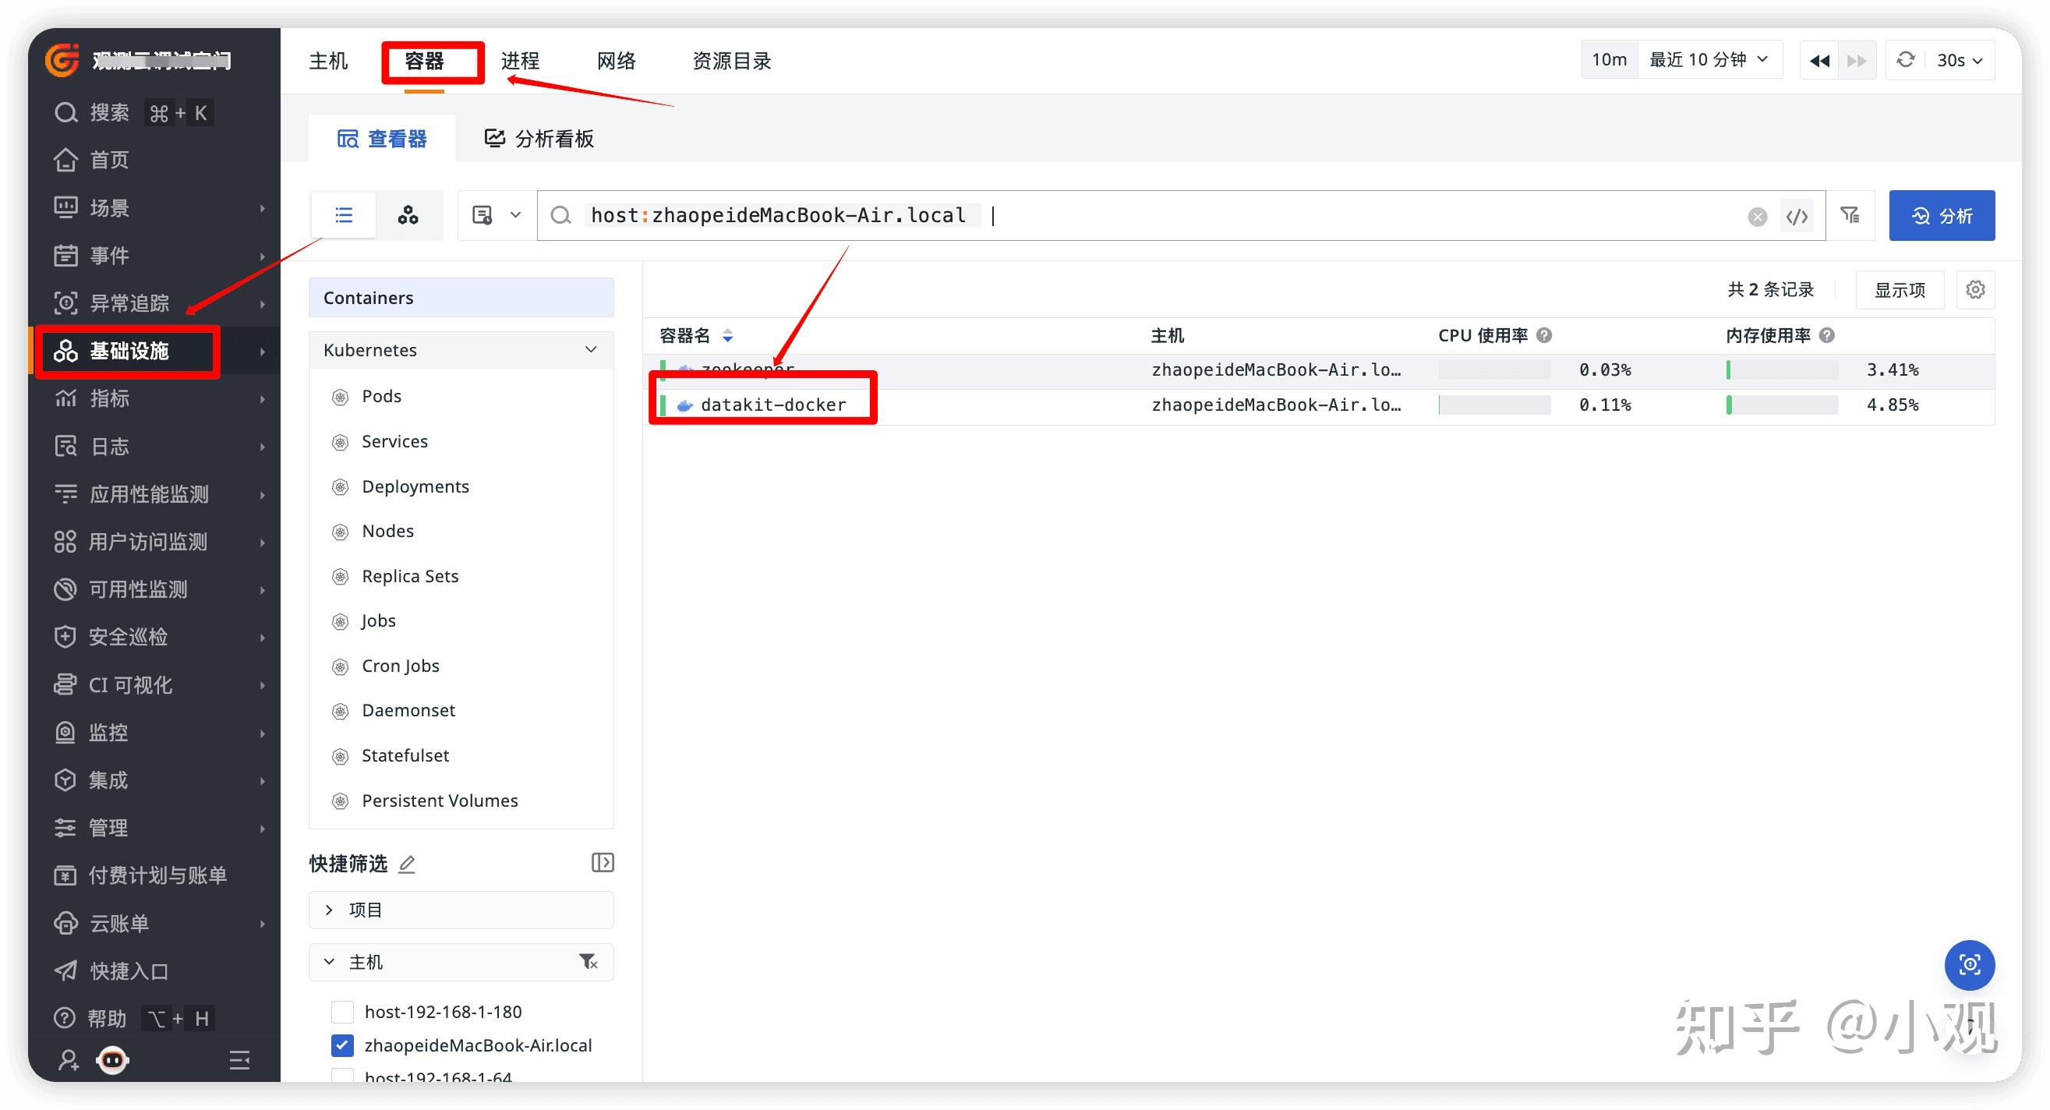The image size is (2050, 1110).
Task: Expand the 项目 quick filter
Action: 329,909
